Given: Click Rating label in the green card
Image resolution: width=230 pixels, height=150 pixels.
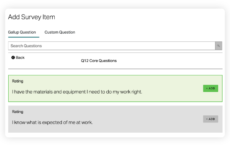Looking at the screenshot, I should [18, 81].
